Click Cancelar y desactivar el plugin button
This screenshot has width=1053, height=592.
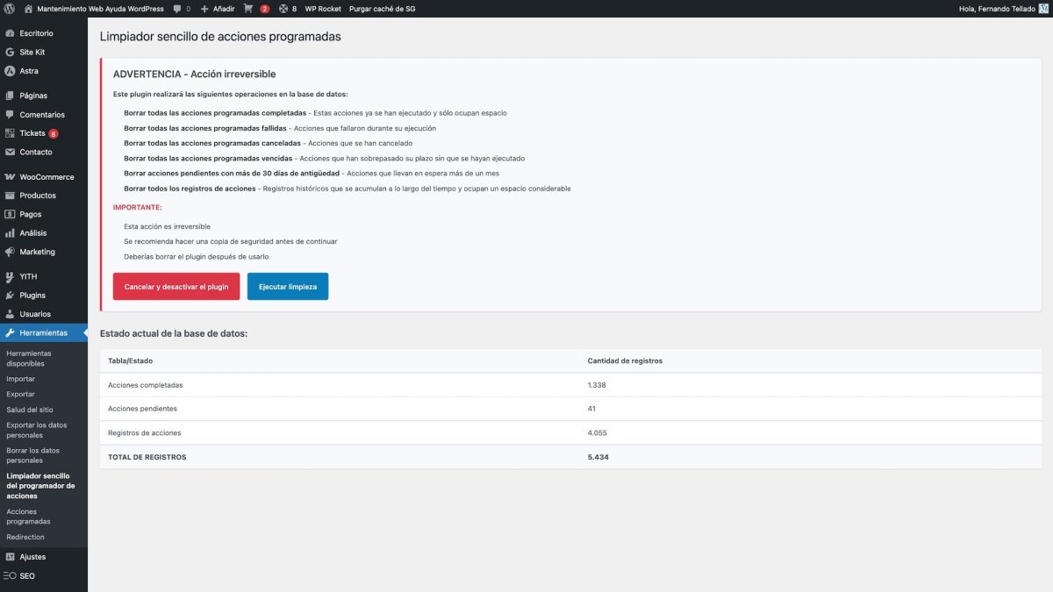(x=176, y=287)
